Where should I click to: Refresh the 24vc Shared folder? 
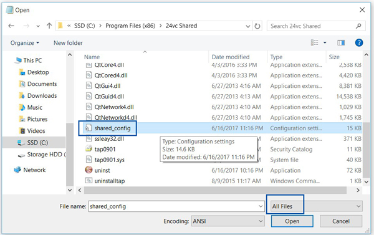point(257,26)
